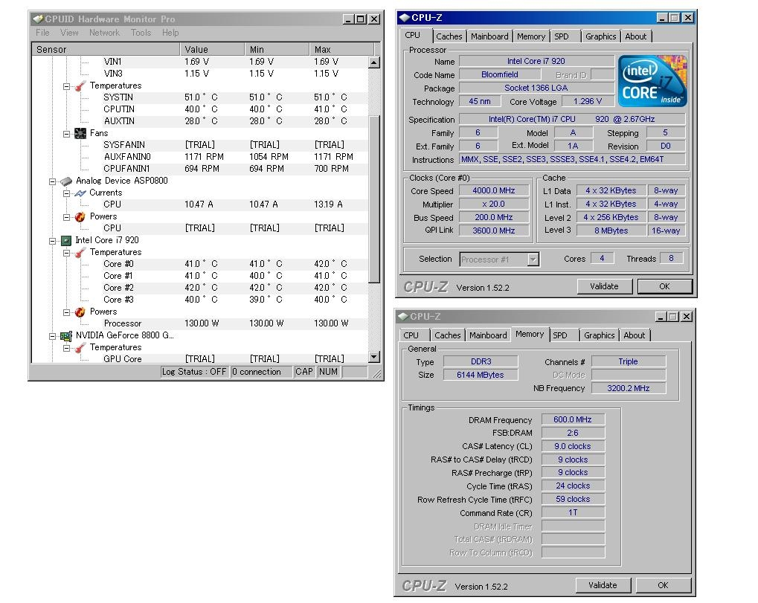Click the top mainboard Temperatures thermometer icon
This screenshot has height=603, width=758.
coord(80,86)
